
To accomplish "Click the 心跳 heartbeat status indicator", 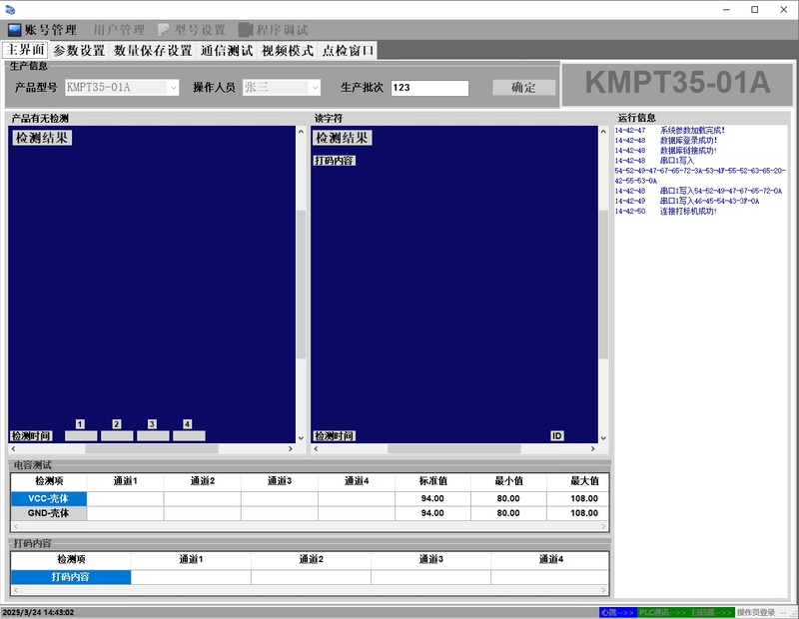I will [617, 612].
